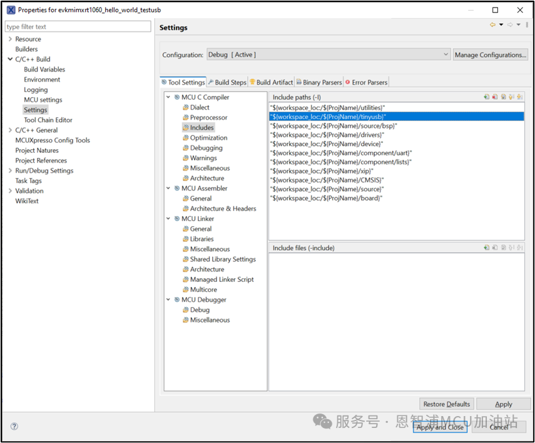Select the utilities include path row
This screenshot has width=535, height=443.
[397, 108]
